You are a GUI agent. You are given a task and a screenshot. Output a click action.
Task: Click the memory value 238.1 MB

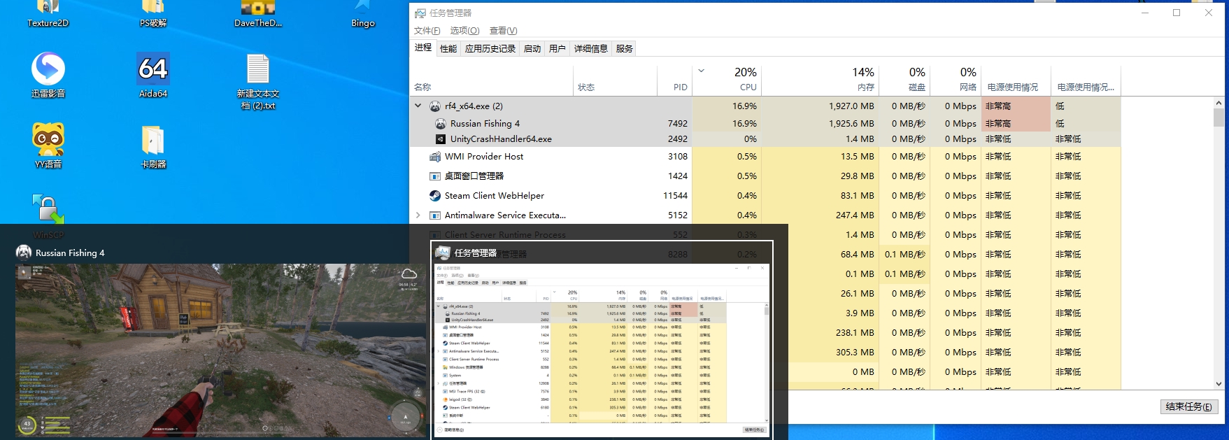click(x=855, y=333)
